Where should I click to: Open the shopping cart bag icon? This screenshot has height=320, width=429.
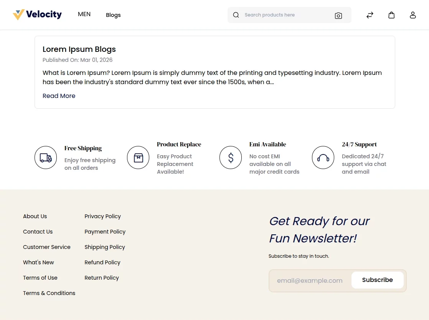click(x=391, y=15)
